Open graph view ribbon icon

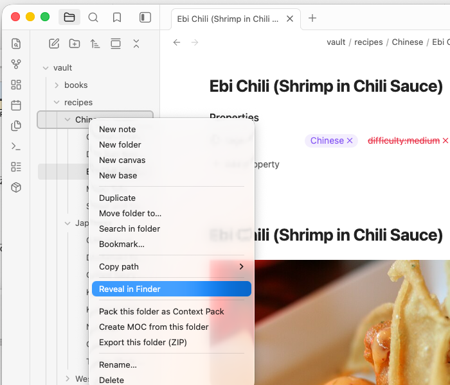(x=16, y=64)
